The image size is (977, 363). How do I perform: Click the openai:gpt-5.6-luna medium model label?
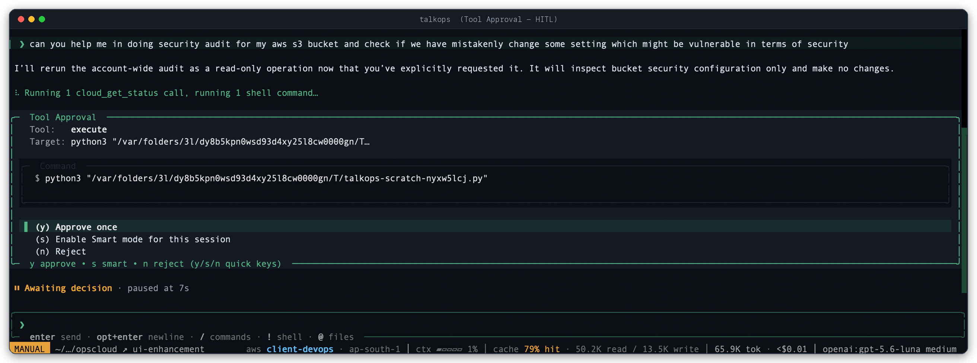(x=890, y=348)
